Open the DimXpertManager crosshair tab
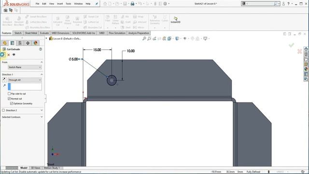Screen dimensions: 309x174 (28, 43)
